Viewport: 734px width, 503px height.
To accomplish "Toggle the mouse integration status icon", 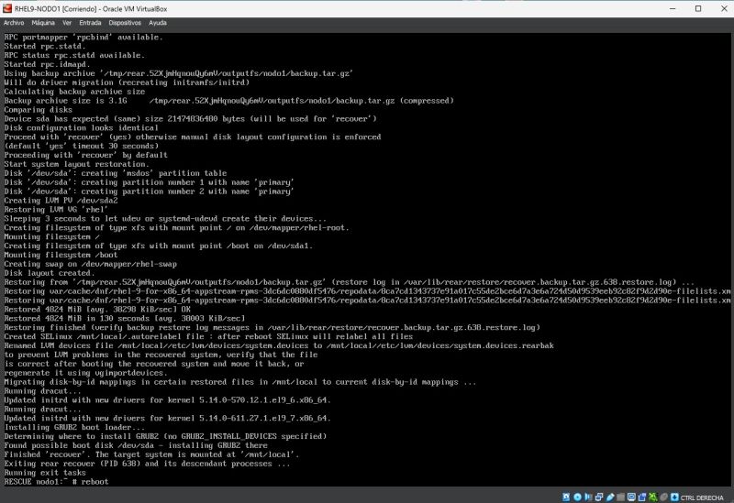I will tap(663, 497).
